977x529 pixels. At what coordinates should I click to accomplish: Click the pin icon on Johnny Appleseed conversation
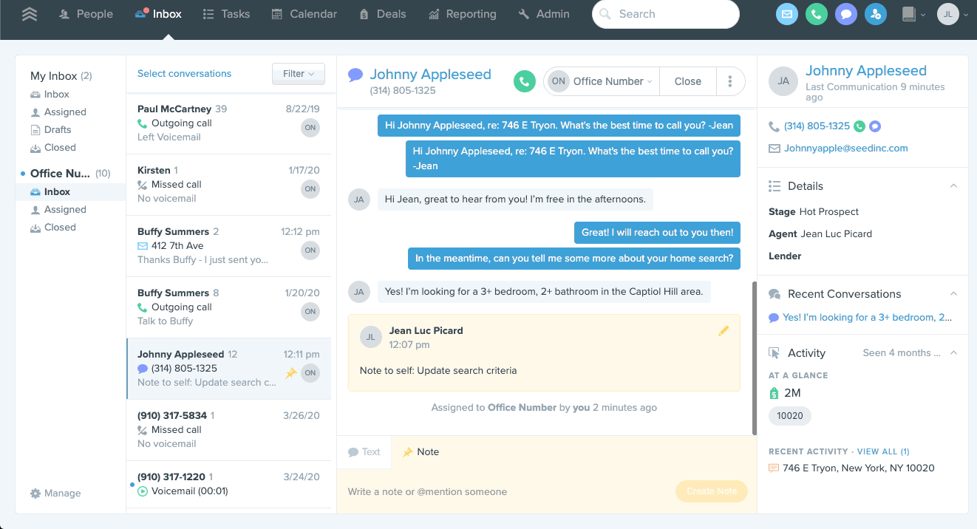[291, 373]
